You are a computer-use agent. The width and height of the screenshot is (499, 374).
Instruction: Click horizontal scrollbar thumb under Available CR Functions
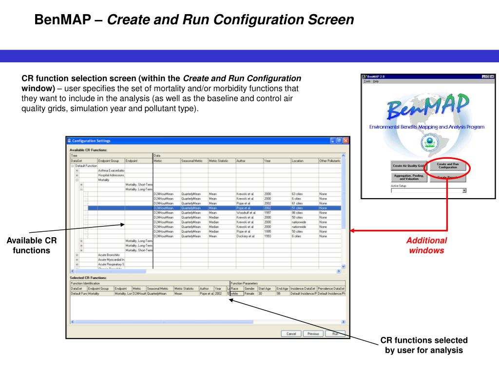coord(110,271)
